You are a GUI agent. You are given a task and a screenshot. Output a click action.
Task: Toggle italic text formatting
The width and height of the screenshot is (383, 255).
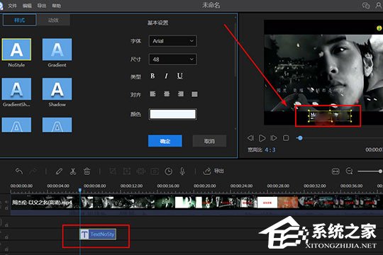(166, 76)
